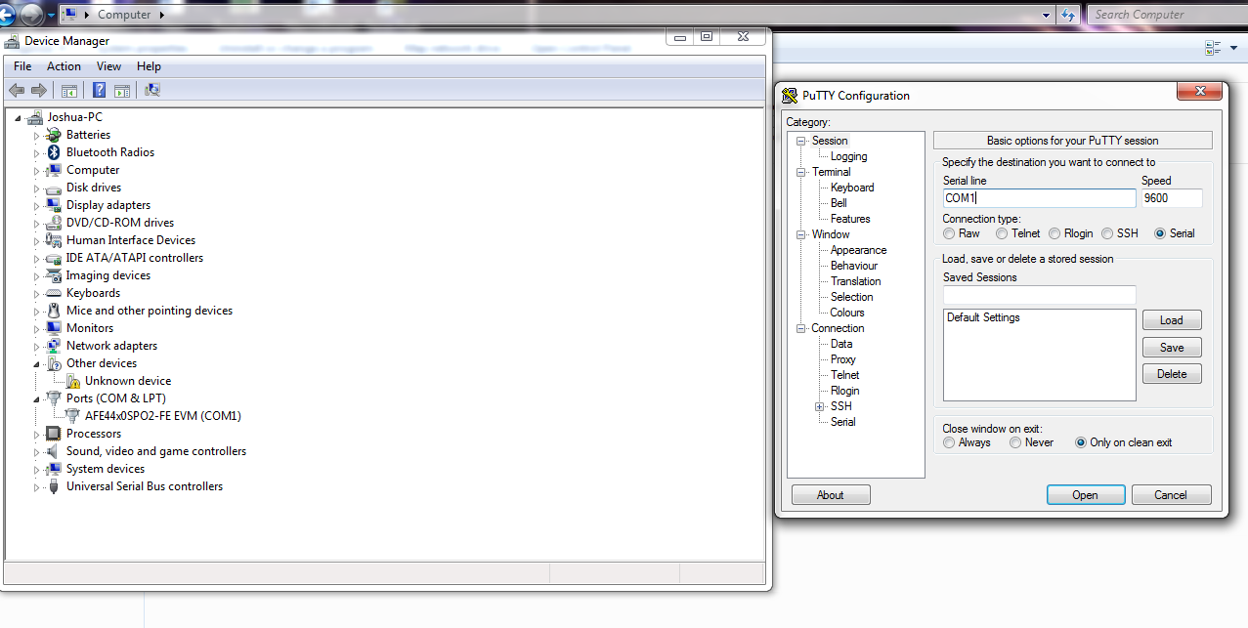Open the Colours category in PuTTY
This screenshot has width=1248, height=628.
click(x=847, y=313)
